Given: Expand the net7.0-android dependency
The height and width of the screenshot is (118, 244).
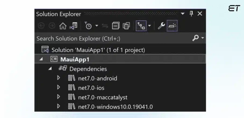Looking at the screenshot, I should click(59, 78).
